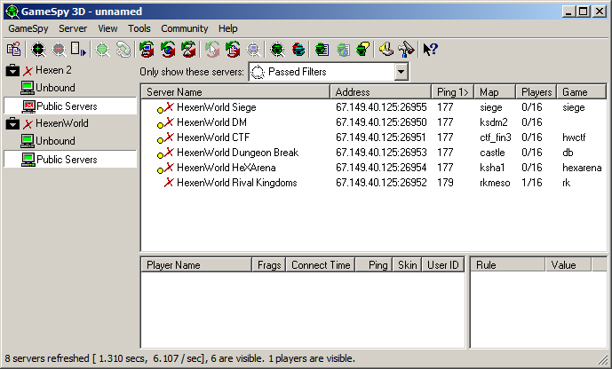Screen dimensions: 612x369
Task: Click the hammer and wrench options icon
Action: click(406, 50)
